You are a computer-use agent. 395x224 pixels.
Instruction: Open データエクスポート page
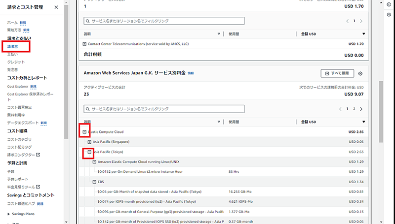coord(23,123)
